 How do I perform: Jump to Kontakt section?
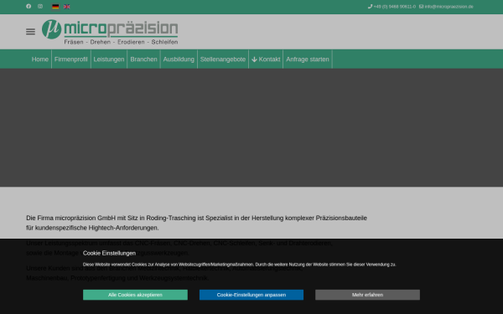click(x=266, y=59)
